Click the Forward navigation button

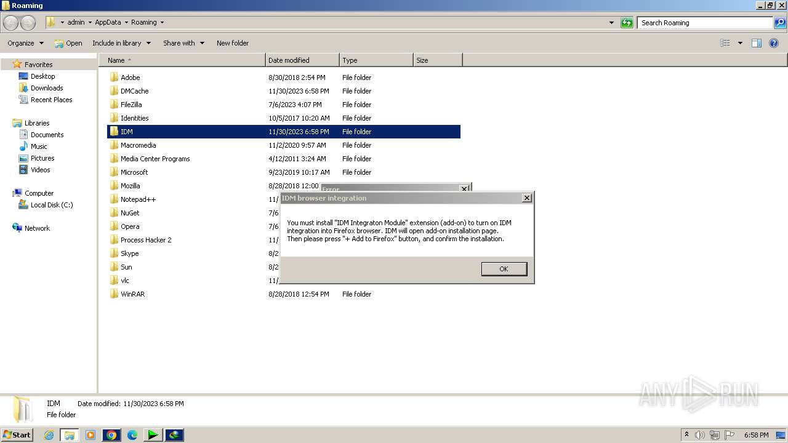tap(28, 23)
